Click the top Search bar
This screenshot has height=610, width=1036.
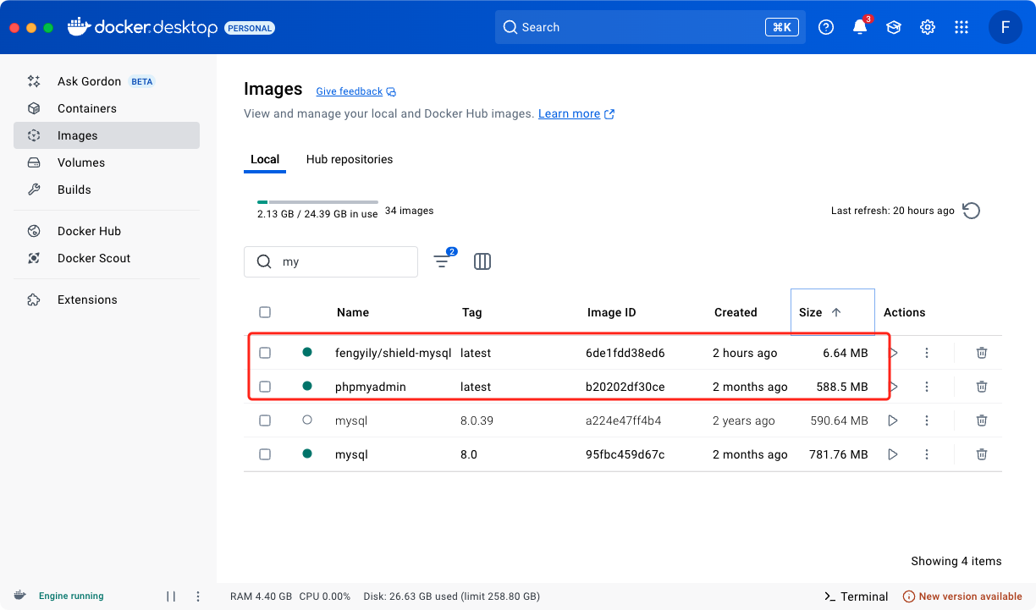click(650, 27)
